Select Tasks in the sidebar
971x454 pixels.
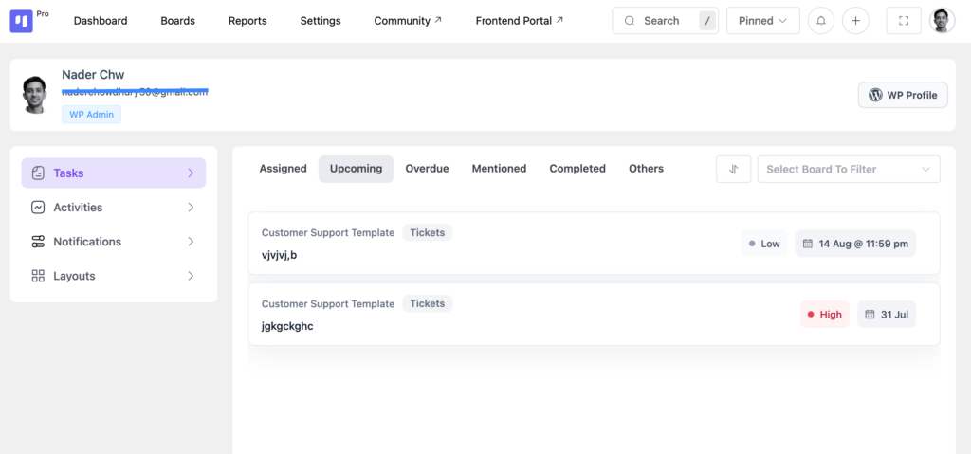pyautogui.click(x=114, y=173)
